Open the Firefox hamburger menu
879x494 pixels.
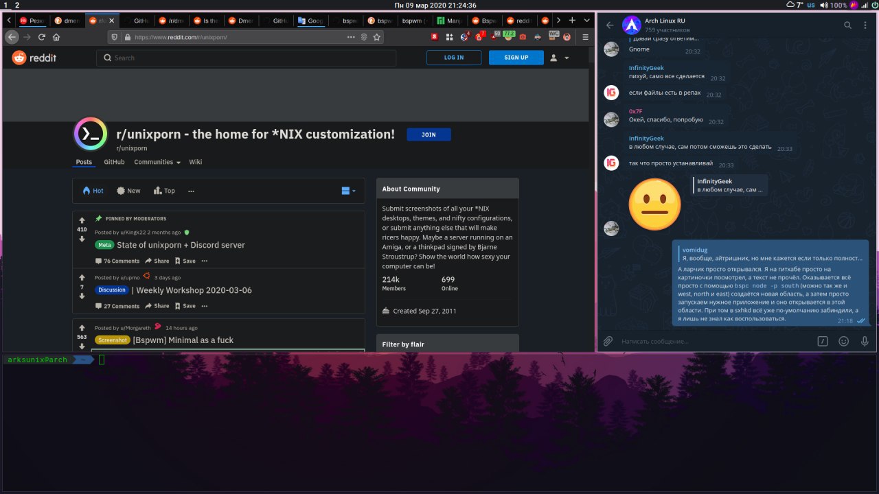tap(584, 37)
